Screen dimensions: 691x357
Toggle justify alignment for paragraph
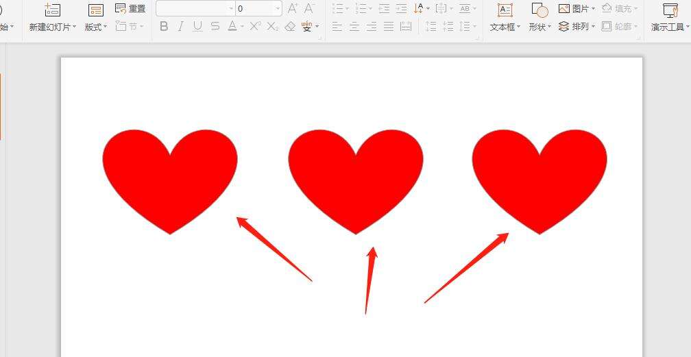tap(389, 27)
